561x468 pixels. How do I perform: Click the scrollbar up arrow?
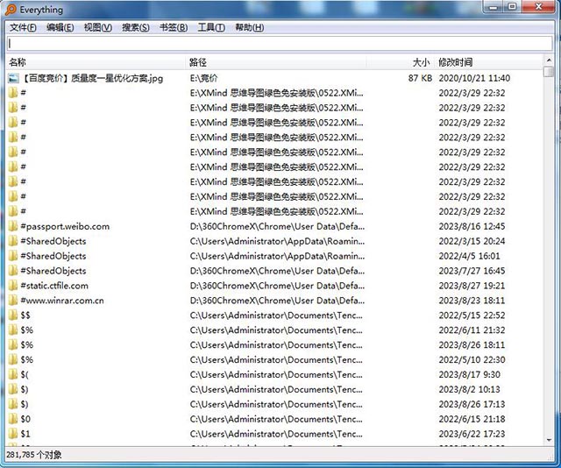(549, 60)
